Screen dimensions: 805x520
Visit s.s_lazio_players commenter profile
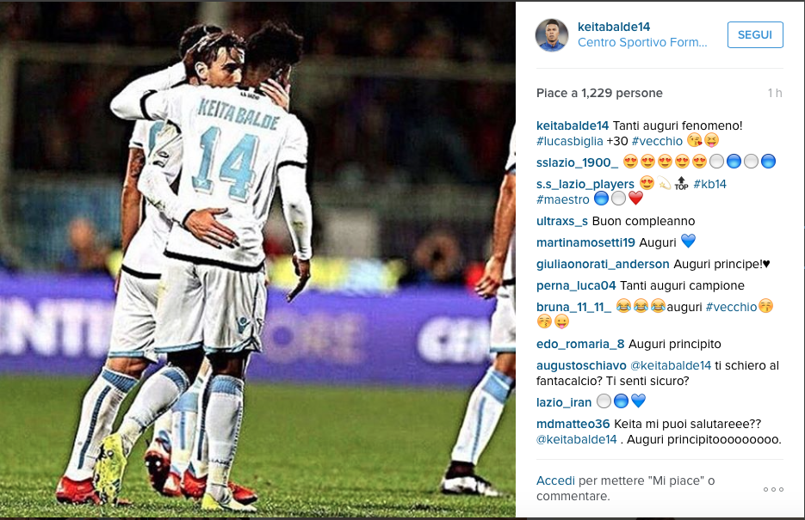(585, 185)
